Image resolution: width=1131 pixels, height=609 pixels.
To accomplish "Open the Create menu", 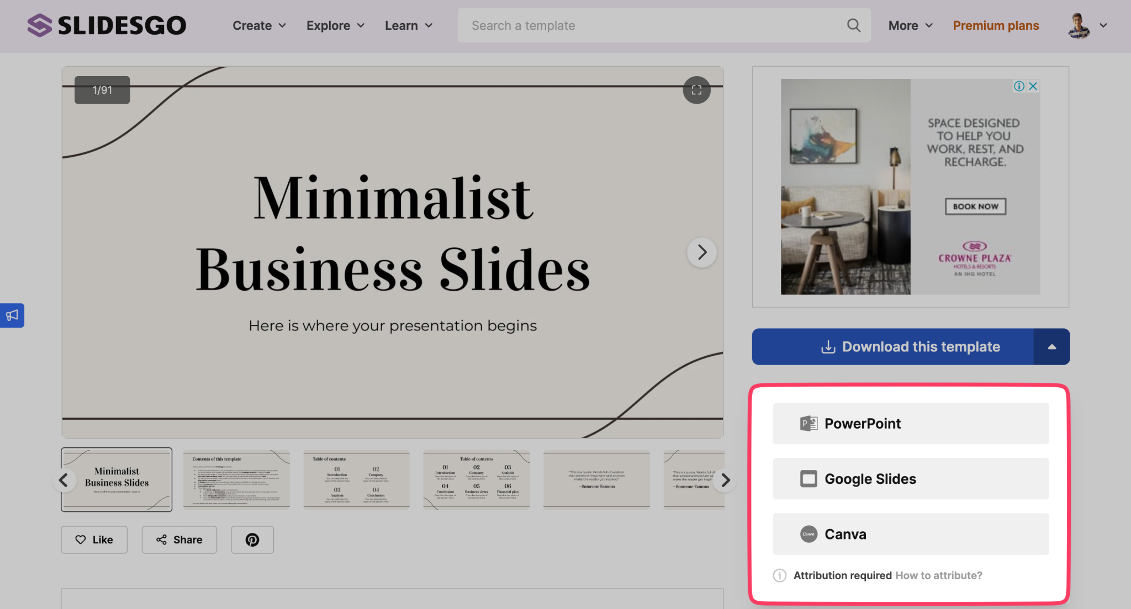I will click(258, 25).
